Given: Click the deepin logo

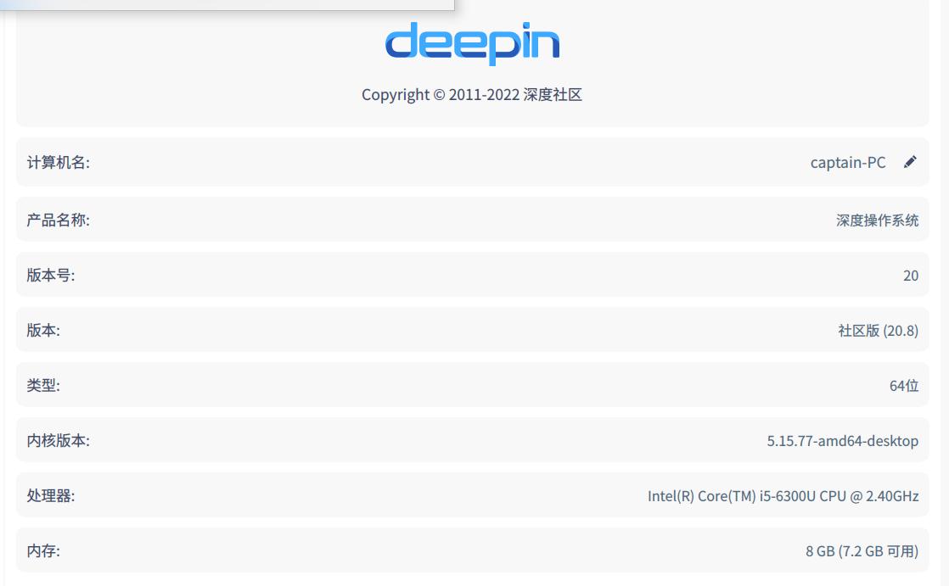Looking at the screenshot, I should pos(472,43).
